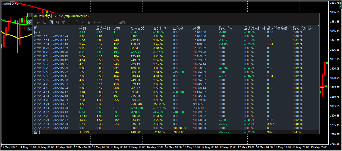Click the 合计 totals row label
This screenshot has width=342, height=151.
(x=37, y=132)
